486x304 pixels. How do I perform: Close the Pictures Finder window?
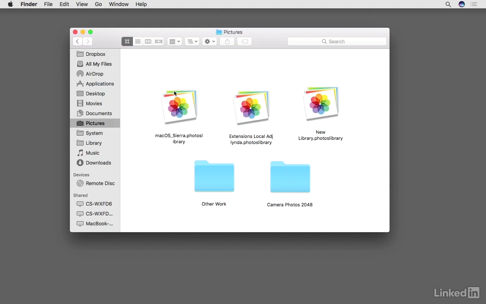coord(75,32)
